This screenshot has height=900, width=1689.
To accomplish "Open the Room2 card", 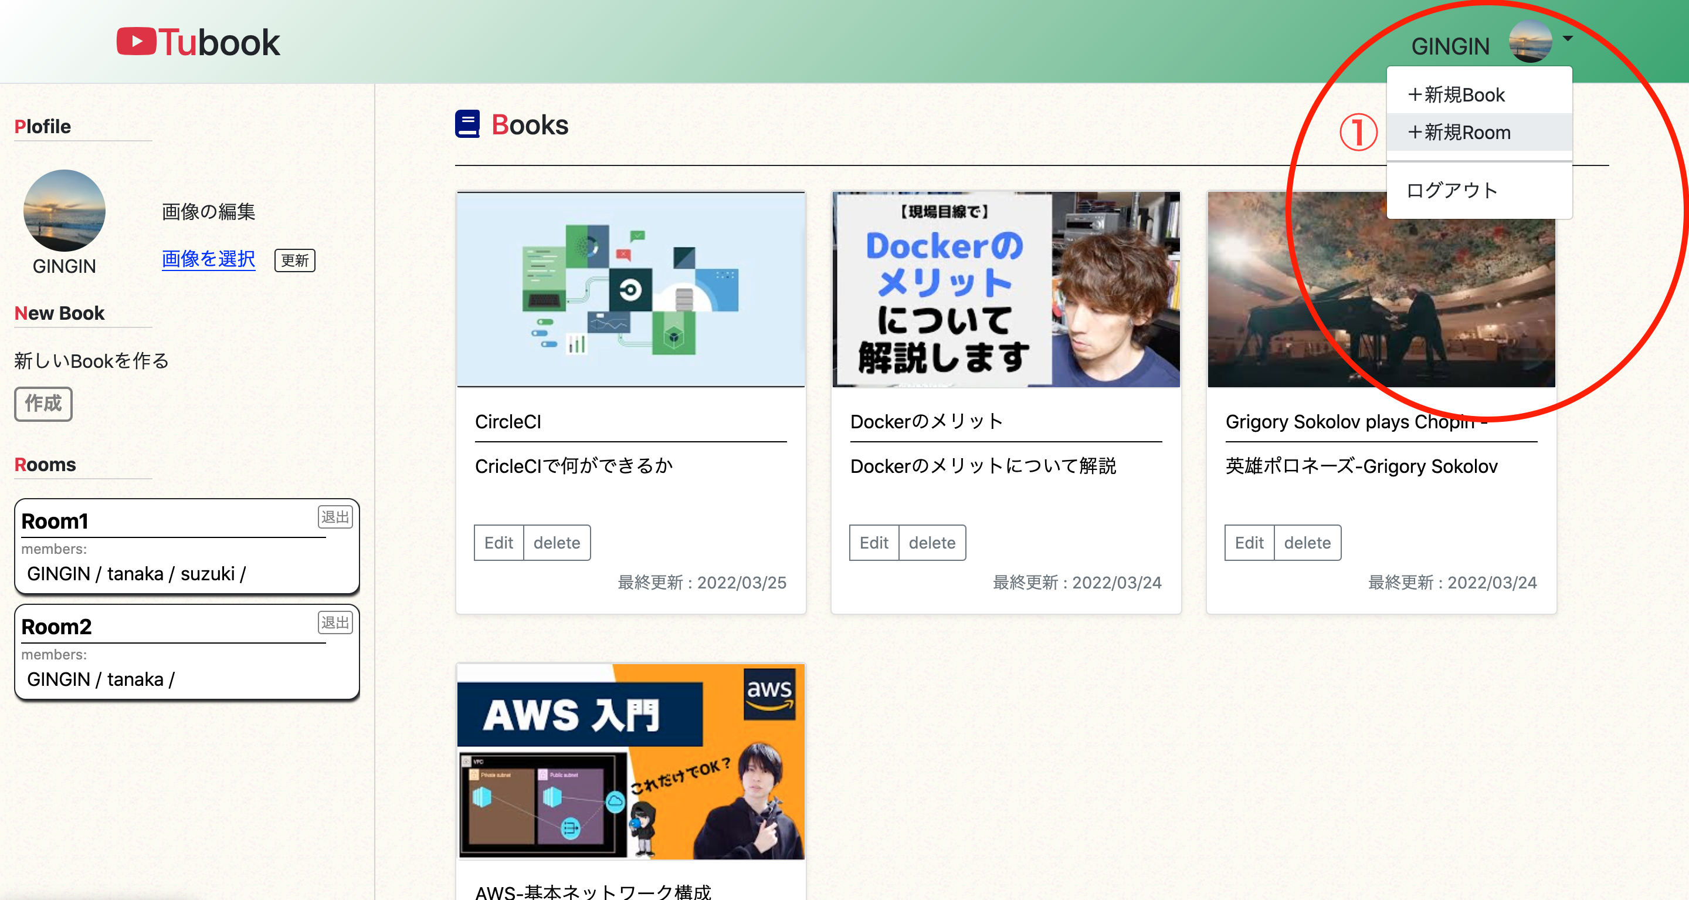I will (187, 652).
